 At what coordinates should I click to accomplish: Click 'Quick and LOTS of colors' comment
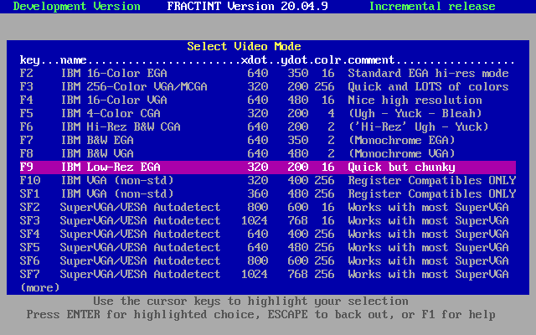tap(428, 87)
